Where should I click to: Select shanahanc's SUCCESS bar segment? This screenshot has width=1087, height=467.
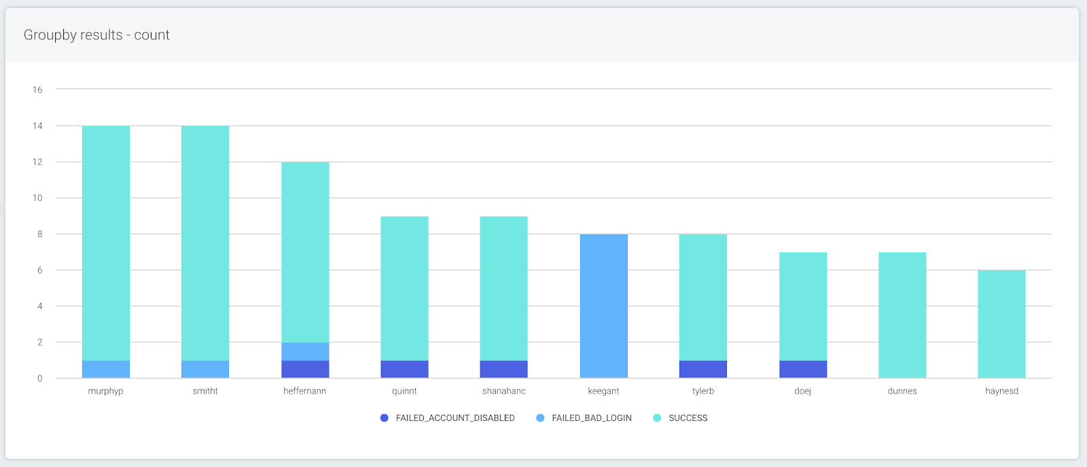coord(504,288)
